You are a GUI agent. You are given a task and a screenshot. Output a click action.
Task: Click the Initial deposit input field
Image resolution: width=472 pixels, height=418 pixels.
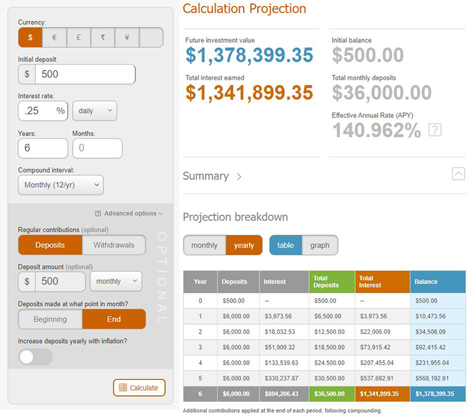point(85,74)
